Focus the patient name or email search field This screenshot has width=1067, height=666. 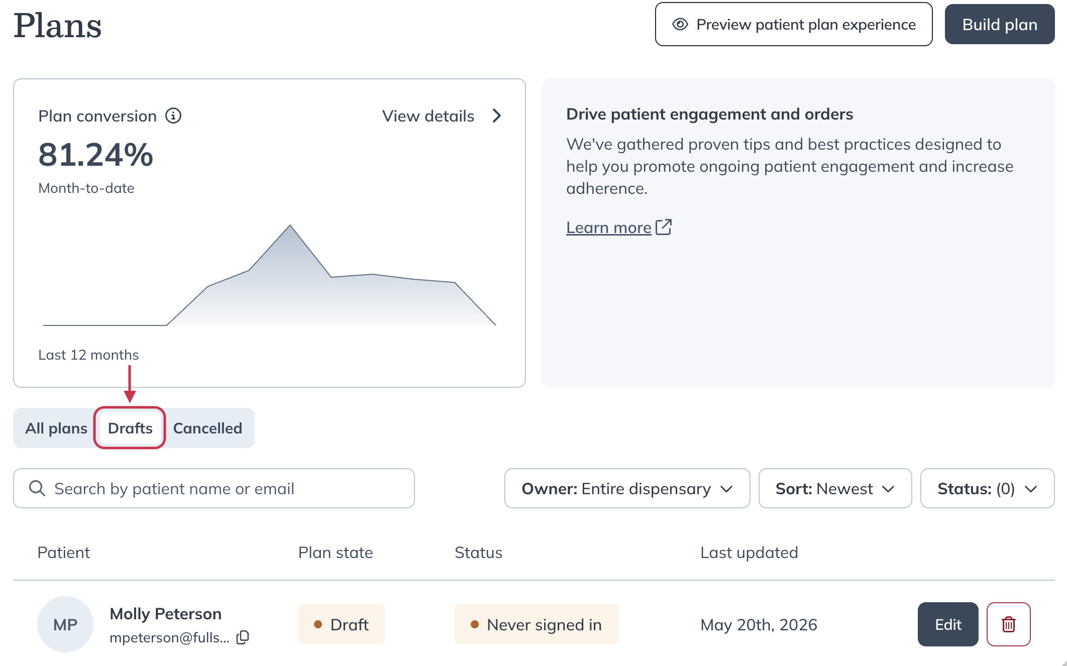(x=214, y=488)
